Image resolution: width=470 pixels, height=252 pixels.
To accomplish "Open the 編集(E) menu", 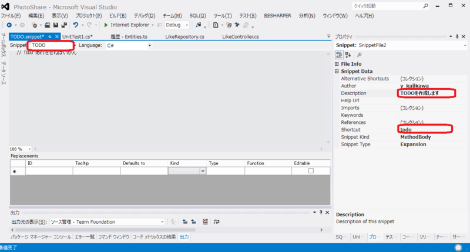I will pos(36,16).
